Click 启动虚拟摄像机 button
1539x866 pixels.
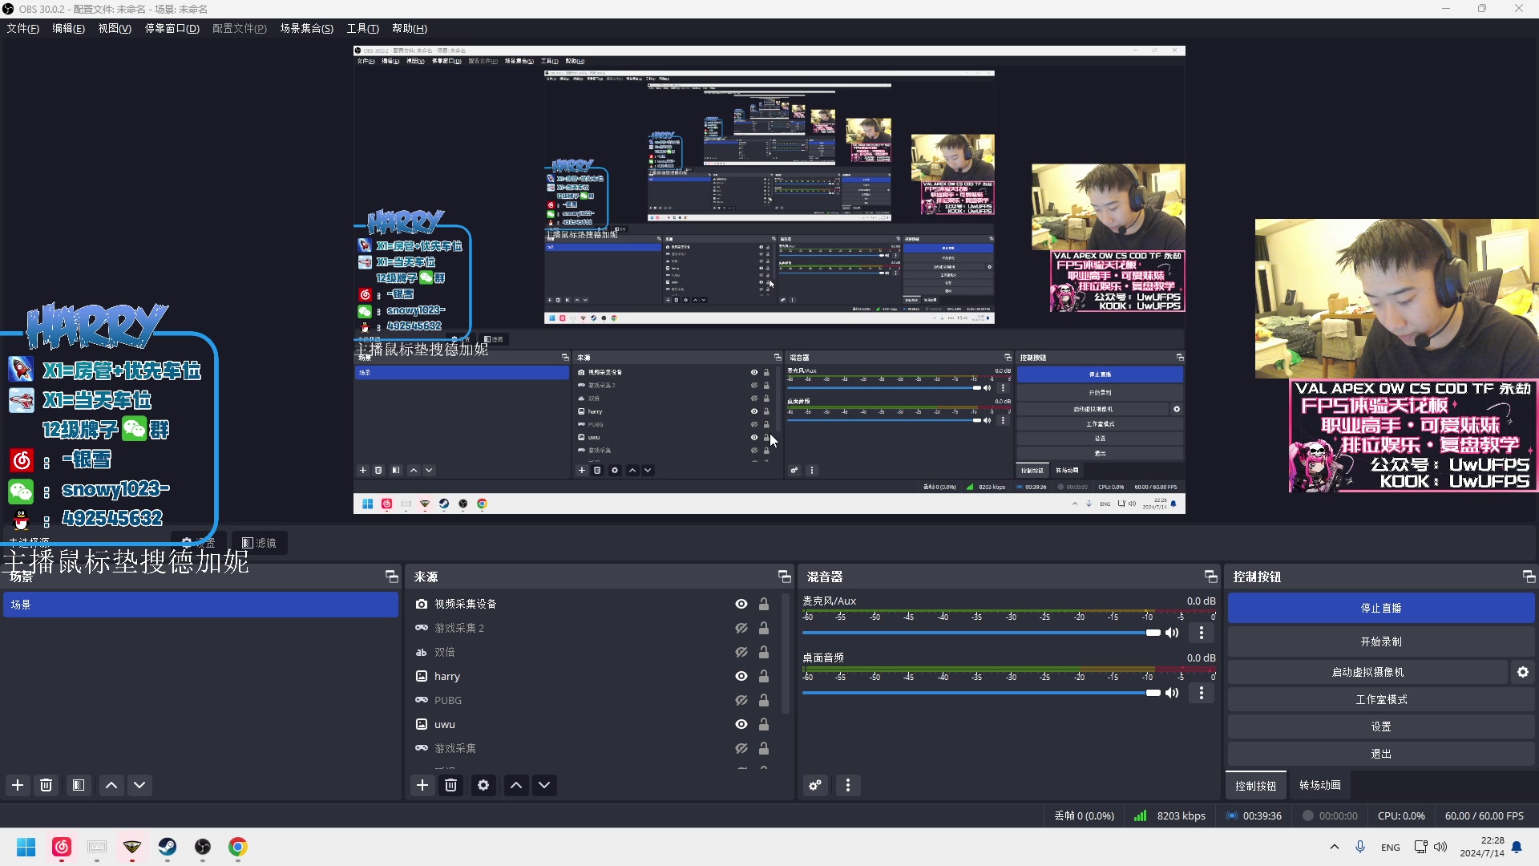(x=1367, y=672)
